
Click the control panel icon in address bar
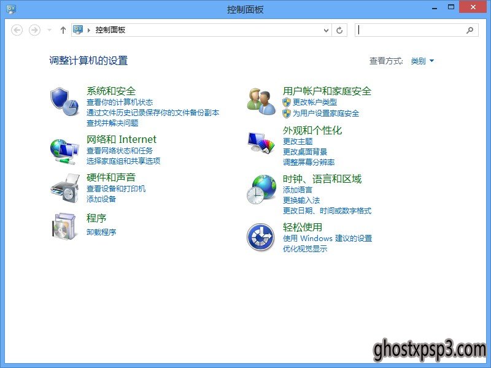pos(78,29)
